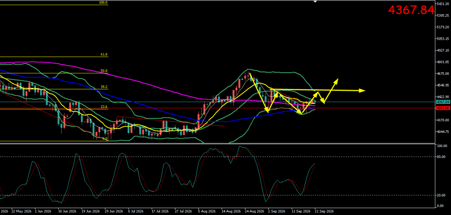Click the chart shift triangle marker at top
Image resolution: width=451 pixels, height=215 pixels.
coord(315,2)
